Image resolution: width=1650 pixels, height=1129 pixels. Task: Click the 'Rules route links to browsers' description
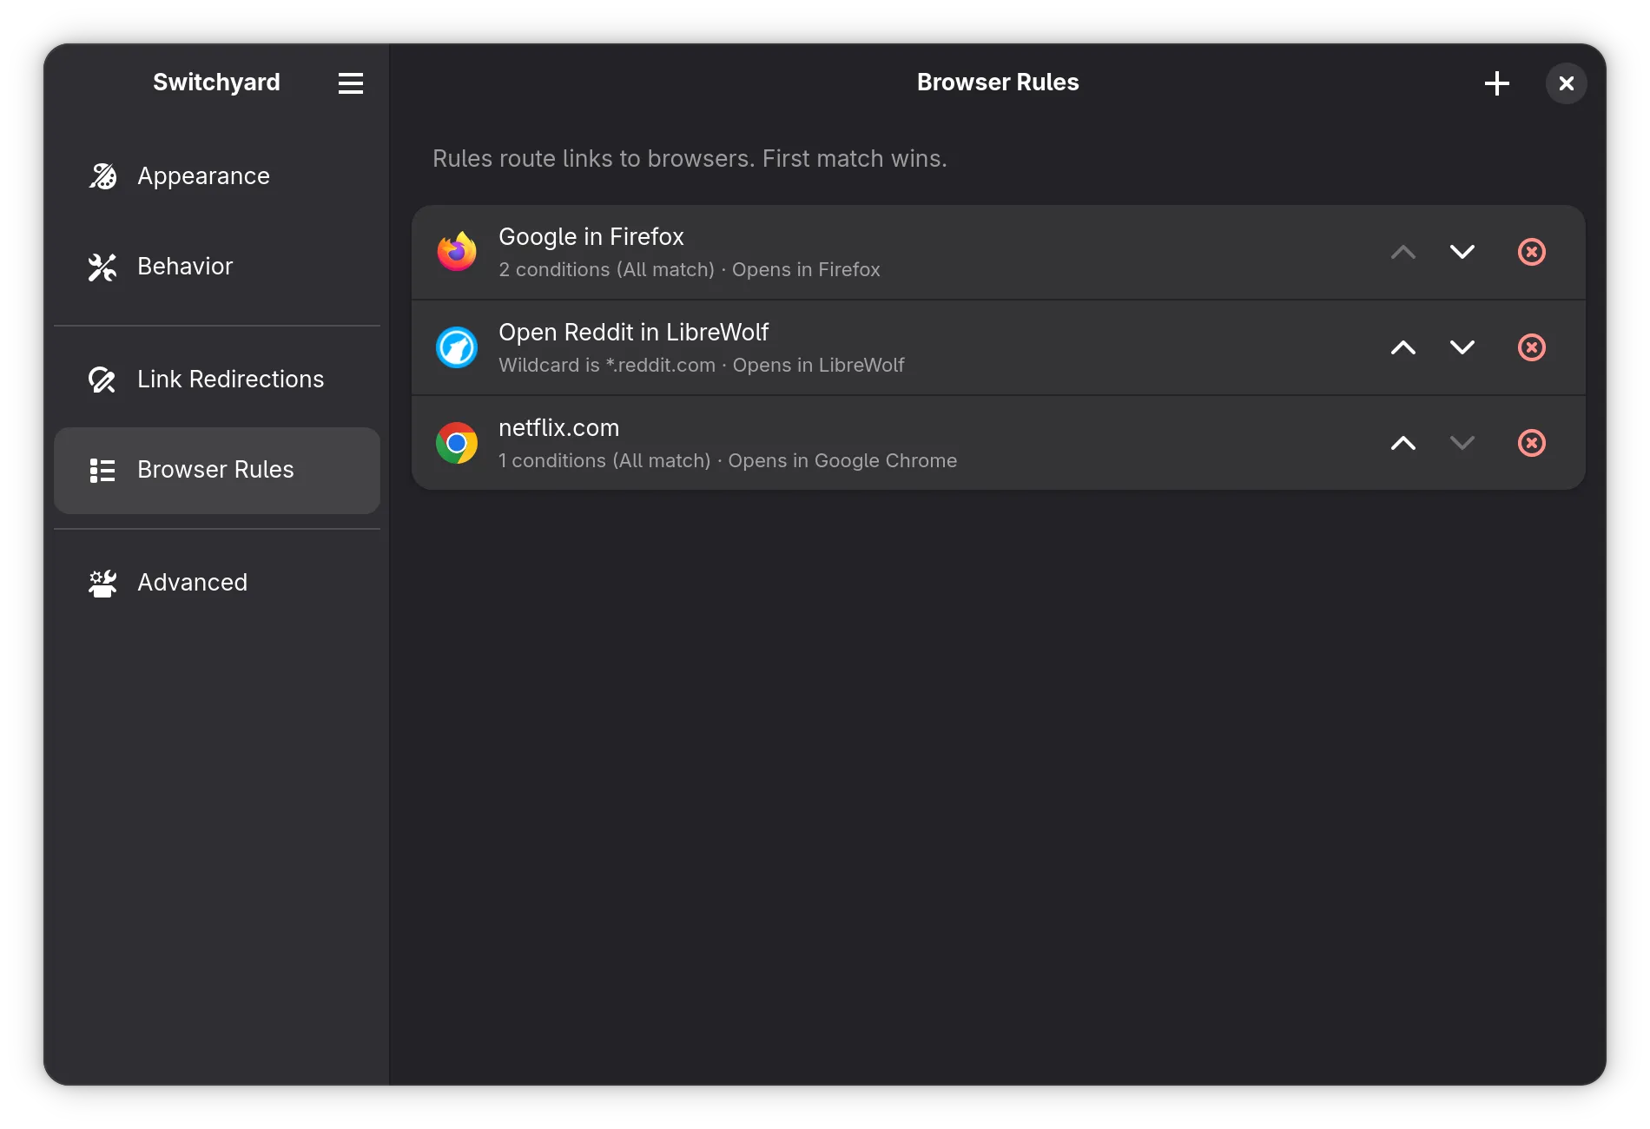pos(690,158)
